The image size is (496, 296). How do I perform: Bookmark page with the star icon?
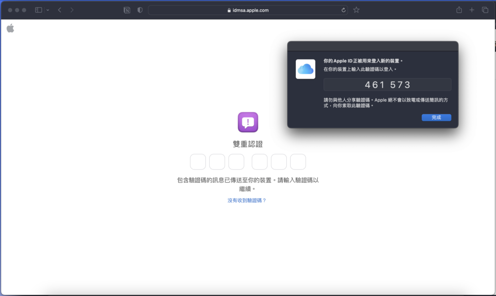click(x=356, y=10)
